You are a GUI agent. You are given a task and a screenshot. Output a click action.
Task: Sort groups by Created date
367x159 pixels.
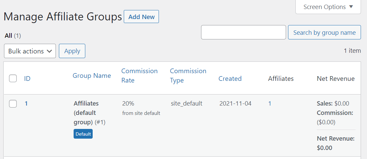[230, 78]
